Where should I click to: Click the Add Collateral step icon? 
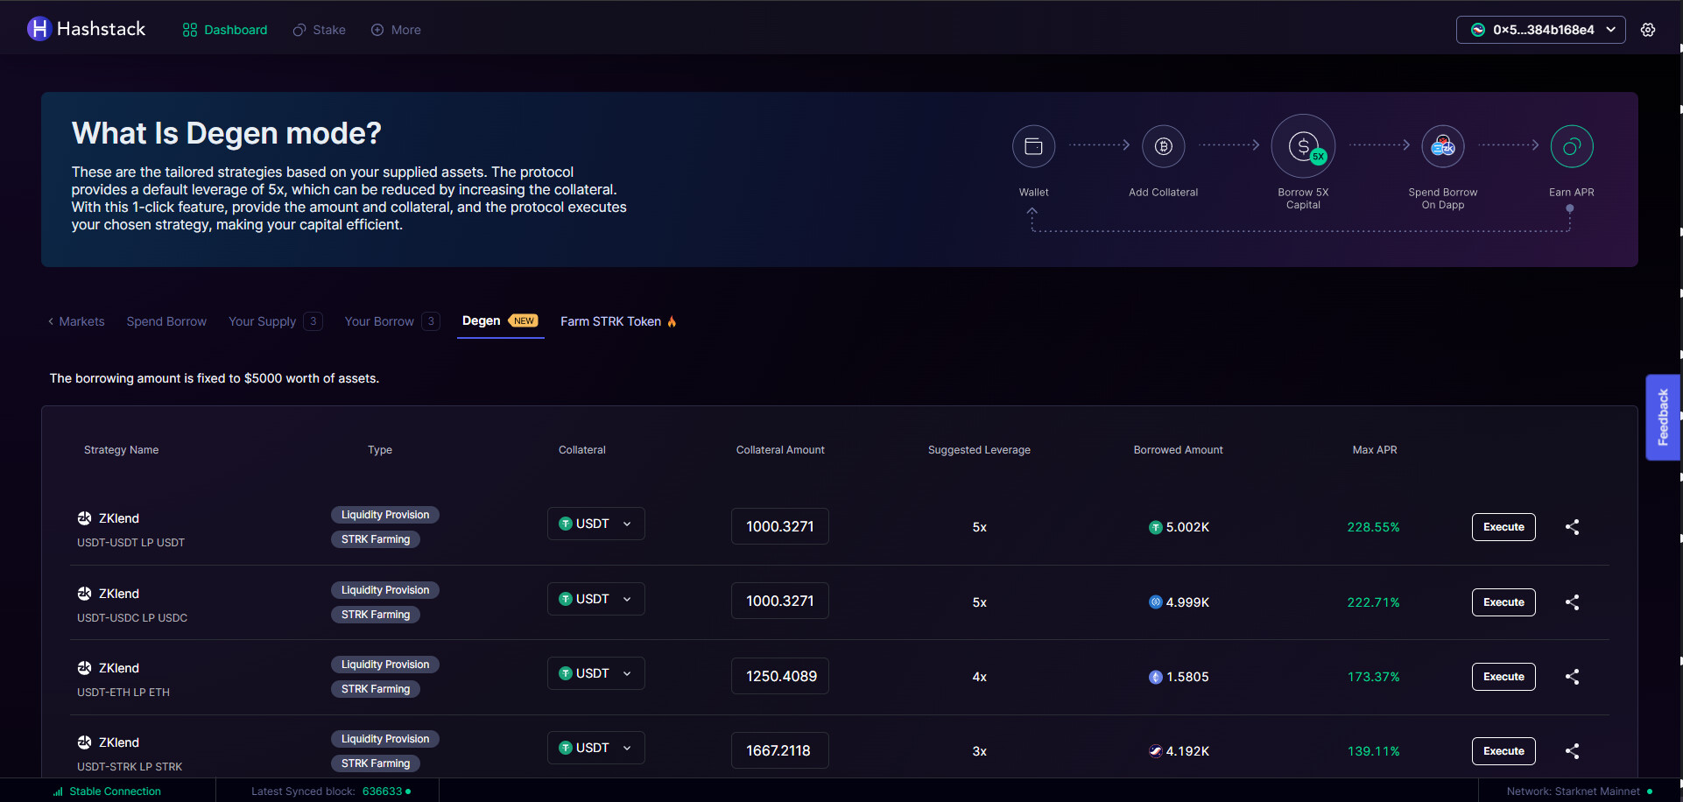[x=1163, y=146]
